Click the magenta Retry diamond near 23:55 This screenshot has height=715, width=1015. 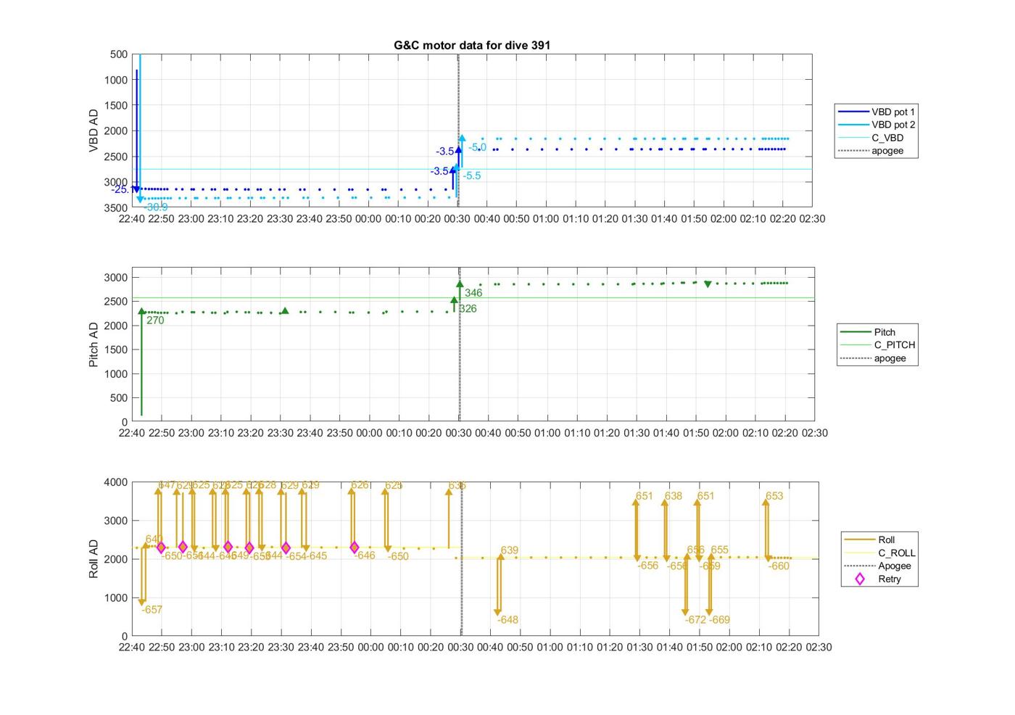click(x=355, y=547)
